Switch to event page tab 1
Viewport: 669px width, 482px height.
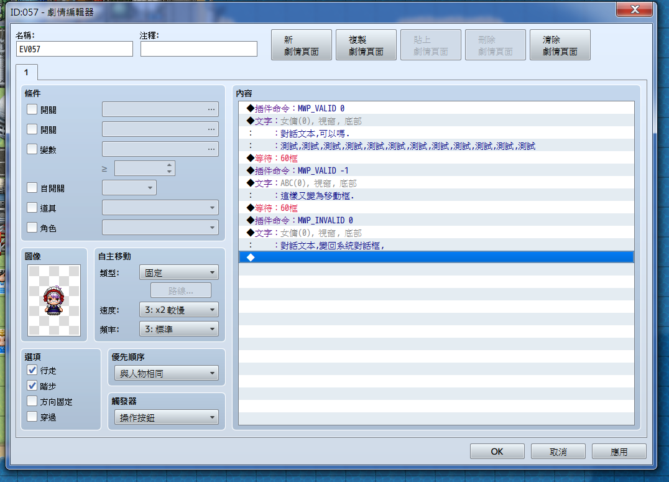[27, 72]
